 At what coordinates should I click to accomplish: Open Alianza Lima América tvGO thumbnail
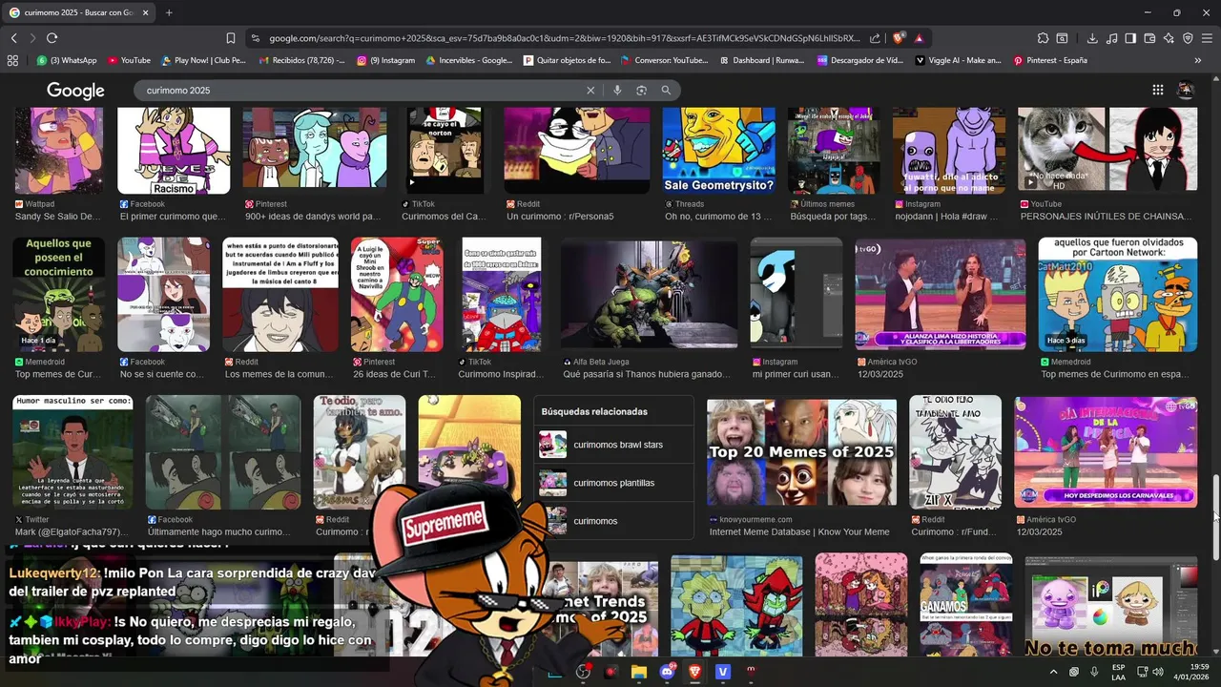coord(940,294)
